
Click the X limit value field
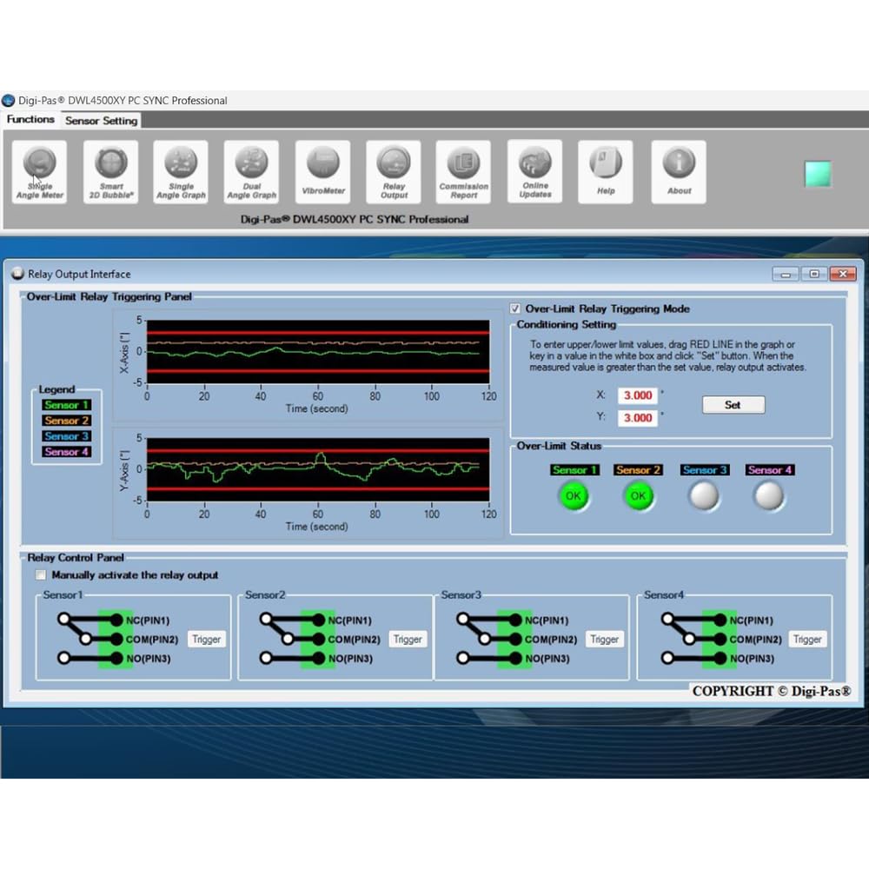[638, 395]
